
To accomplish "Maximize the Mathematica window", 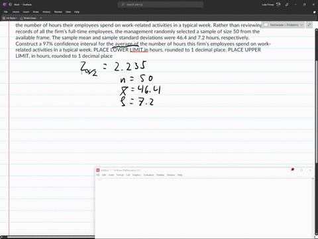I will (301, 170).
